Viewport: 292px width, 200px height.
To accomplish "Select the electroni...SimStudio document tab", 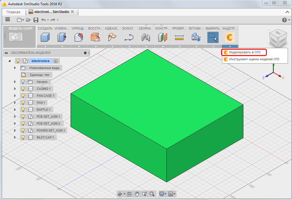I will point(52,12).
